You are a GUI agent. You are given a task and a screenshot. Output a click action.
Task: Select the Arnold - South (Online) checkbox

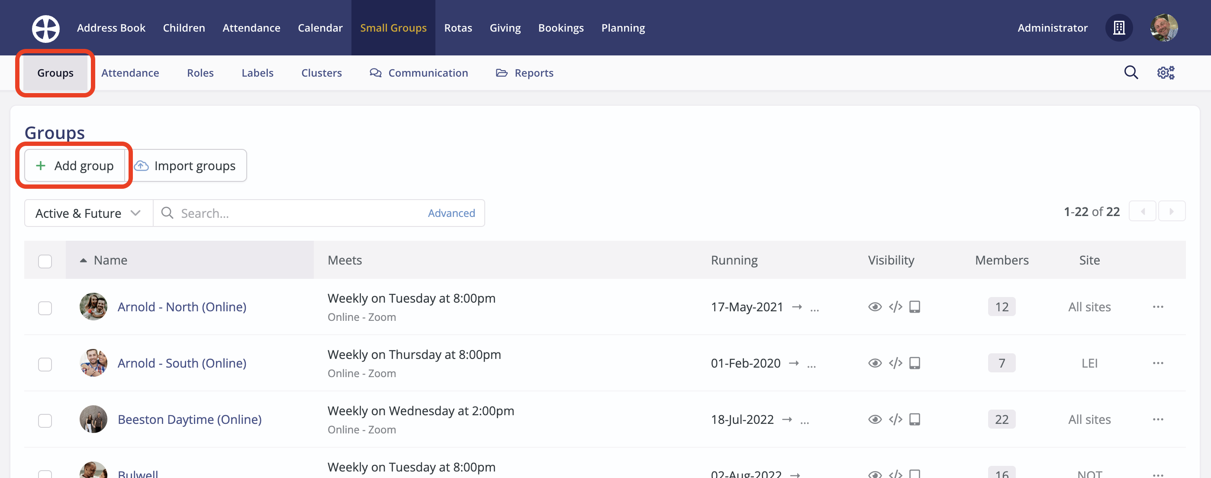click(45, 364)
